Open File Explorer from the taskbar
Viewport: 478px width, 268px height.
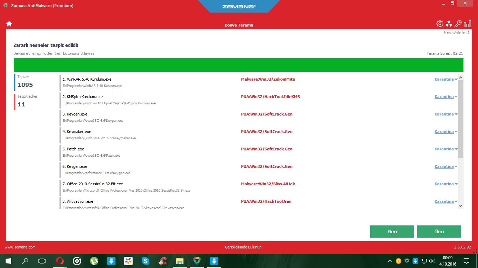pos(180,261)
